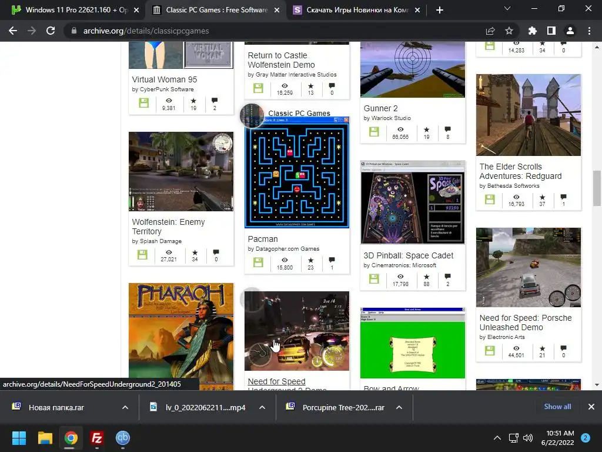Open Return to Castle Wolfenstein Demo link

(x=281, y=61)
